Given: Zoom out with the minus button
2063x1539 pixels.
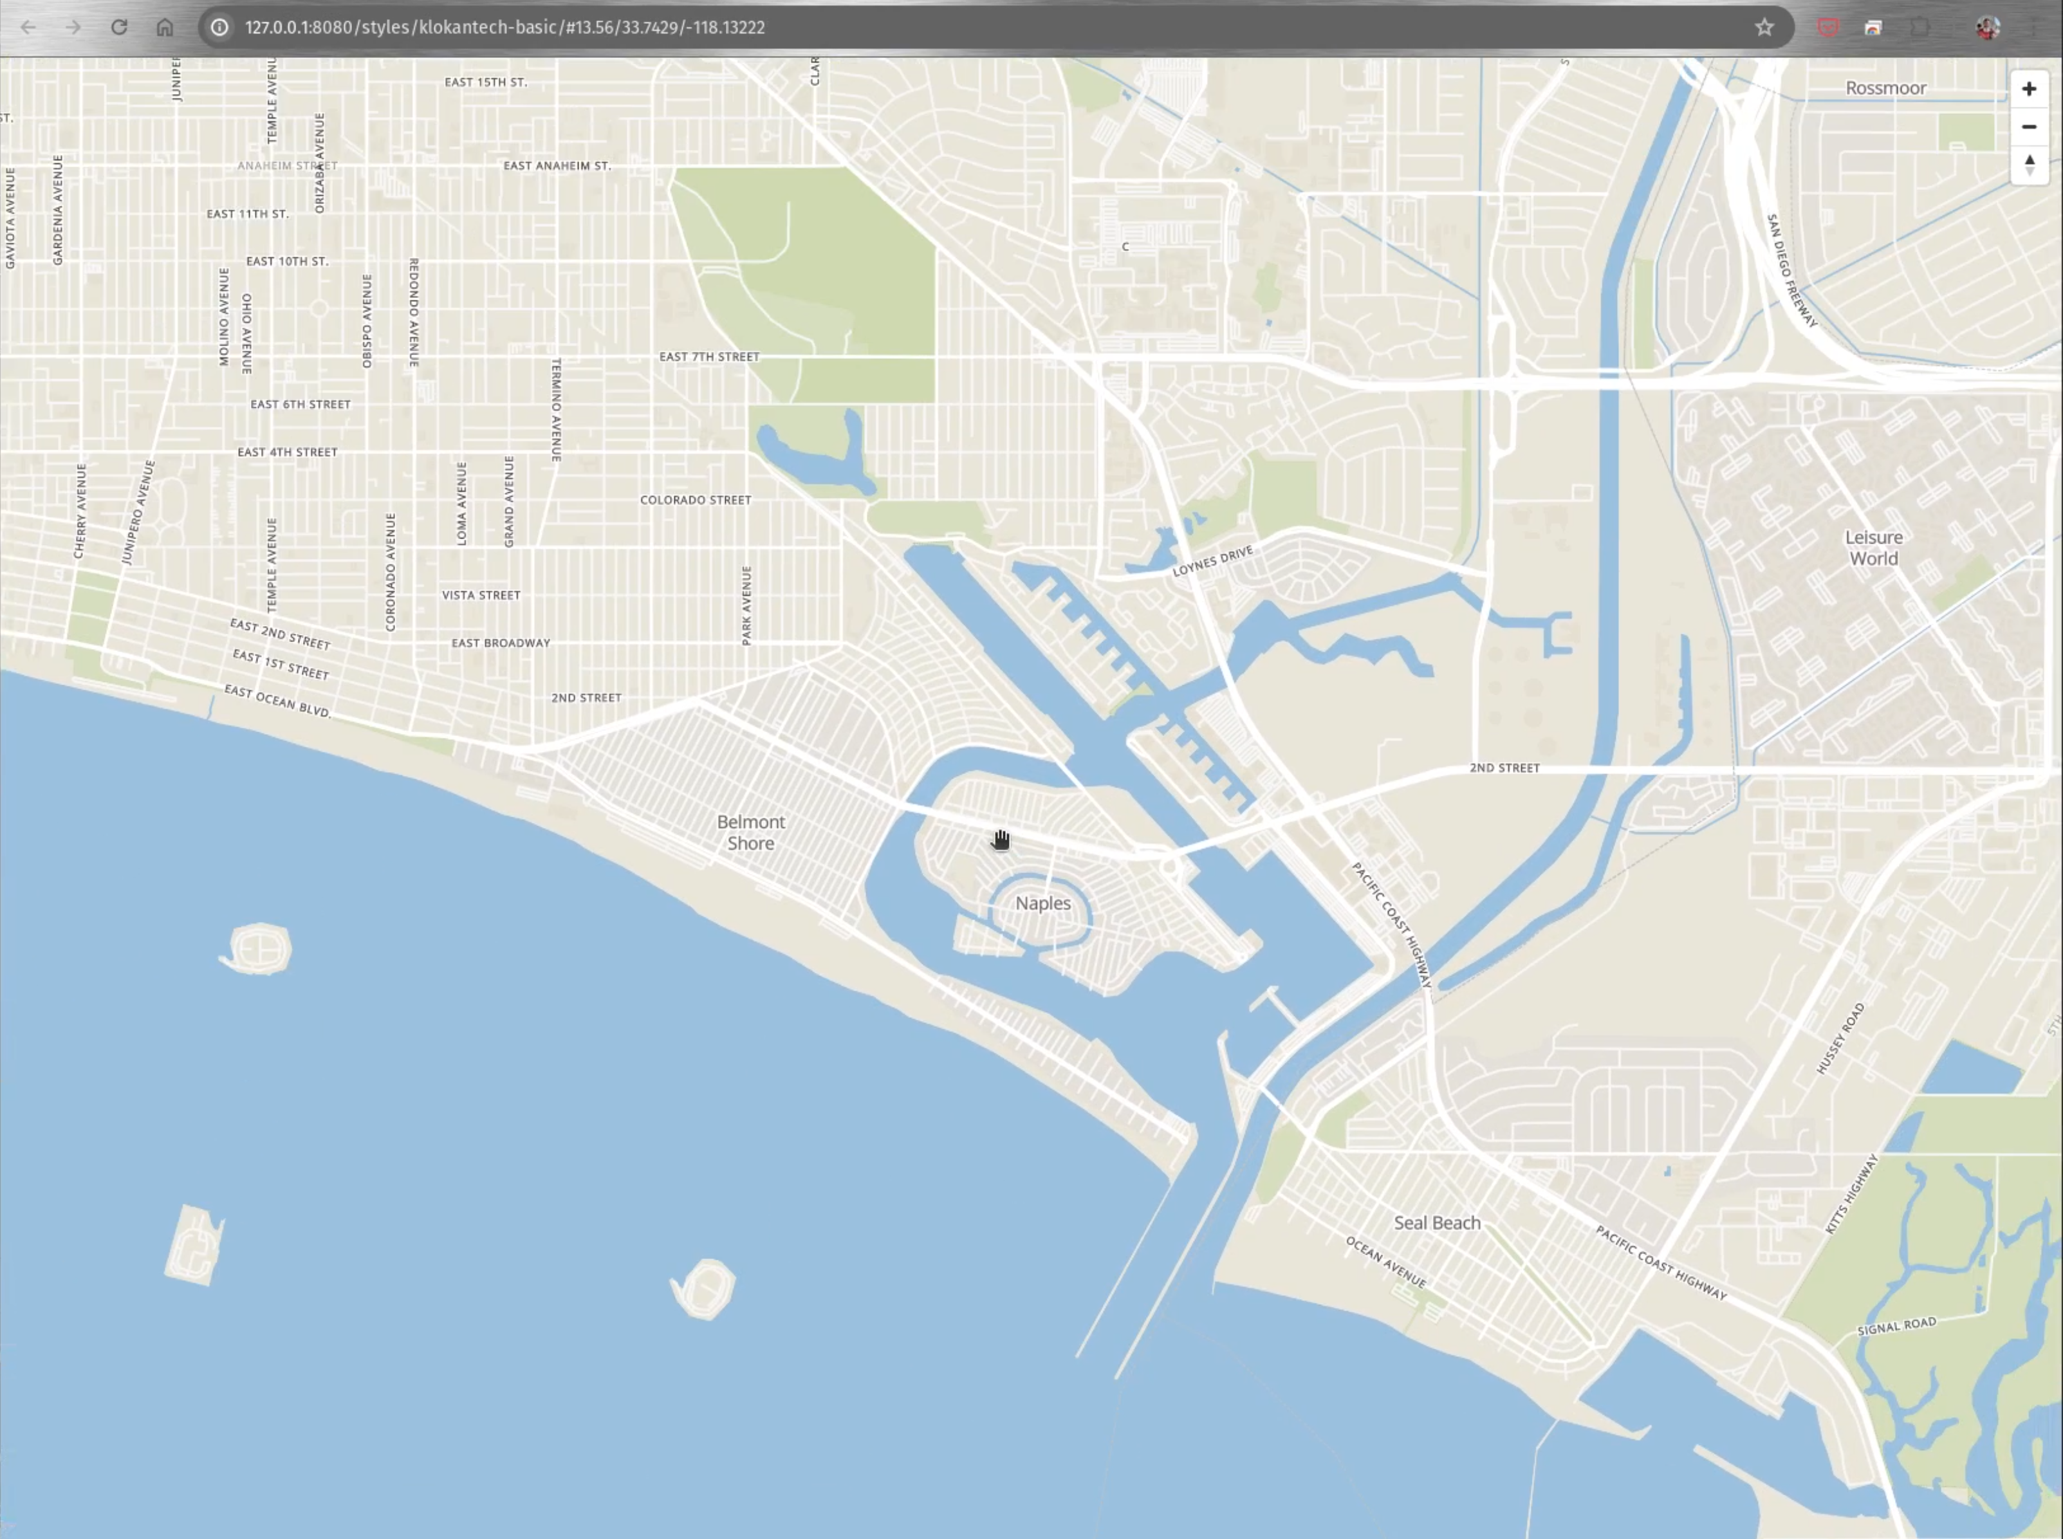Looking at the screenshot, I should pyautogui.click(x=2028, y=127).
